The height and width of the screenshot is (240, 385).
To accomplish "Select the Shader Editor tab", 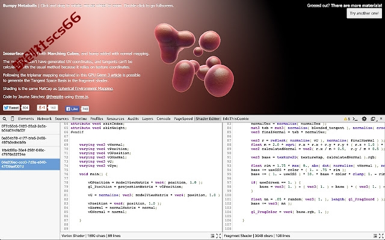I will [x=208, y=119].
